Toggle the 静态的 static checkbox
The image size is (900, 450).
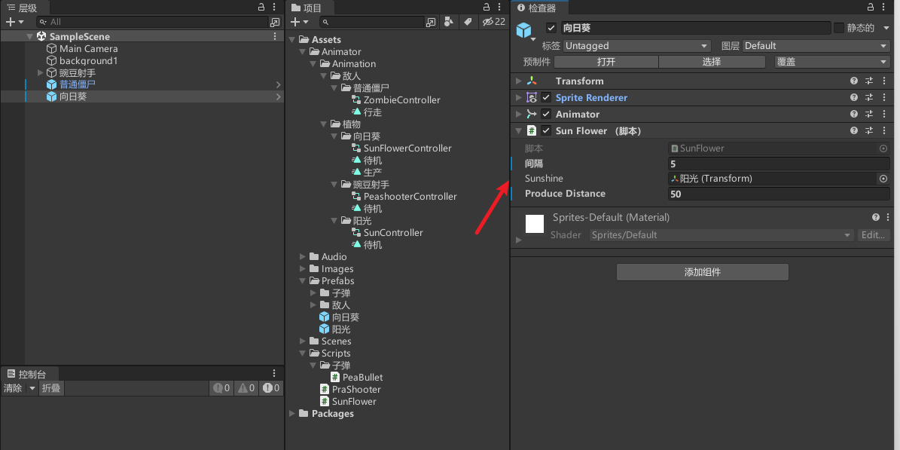(839, 28)
